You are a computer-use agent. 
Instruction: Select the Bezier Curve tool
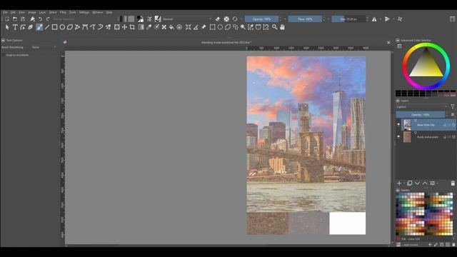point(85,27)
